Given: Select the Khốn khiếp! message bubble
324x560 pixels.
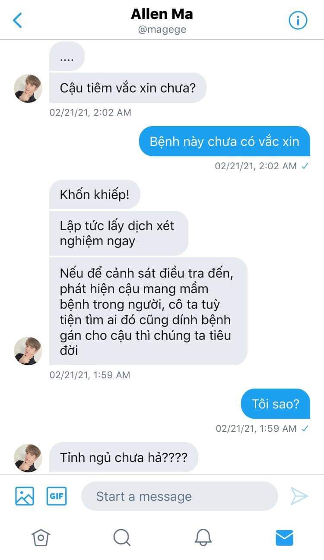Looking at the screenshot, I should click(95, 194).
